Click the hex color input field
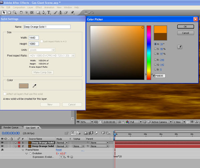The image size is (200, 168). pos(160,76)
